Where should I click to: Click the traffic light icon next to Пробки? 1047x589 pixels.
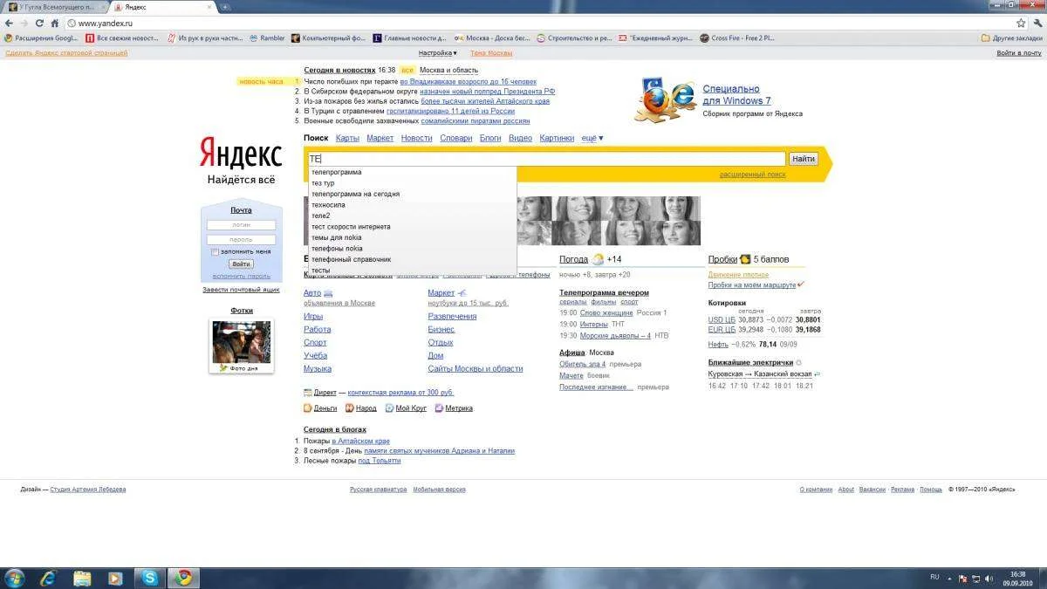(745, 259)
